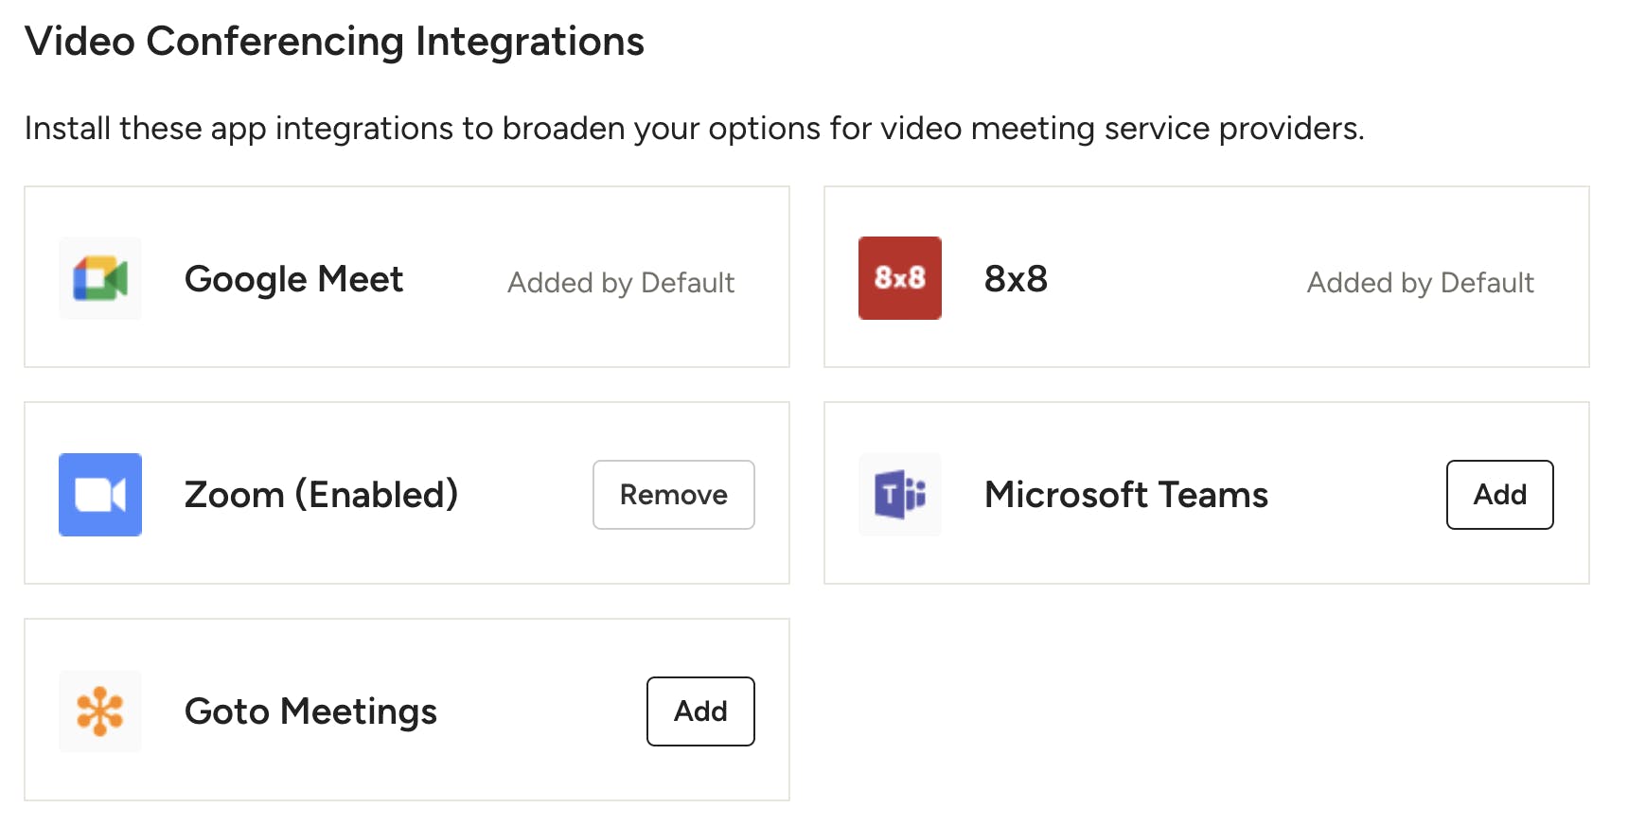The height and width of the screenshot is (825, 1628).
Task: Click the orange Goto Meetings icon
Action: click(100, 711)
